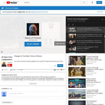The height and width of the screenshot is (105, 105).
Task: Toggle playlist loop
Action: (x=69, y=25)
